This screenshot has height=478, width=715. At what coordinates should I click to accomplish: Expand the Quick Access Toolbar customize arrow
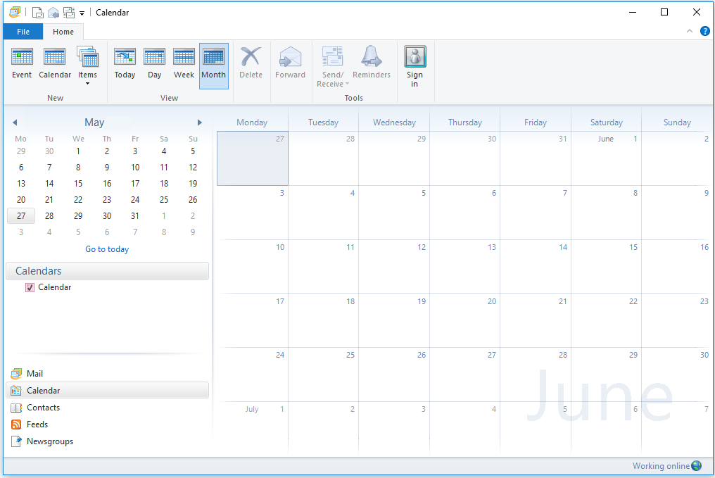(82, 13)
